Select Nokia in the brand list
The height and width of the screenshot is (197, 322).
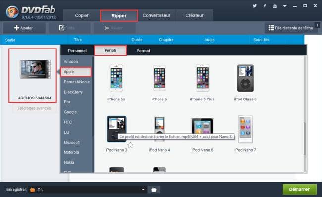coord(69,162)
